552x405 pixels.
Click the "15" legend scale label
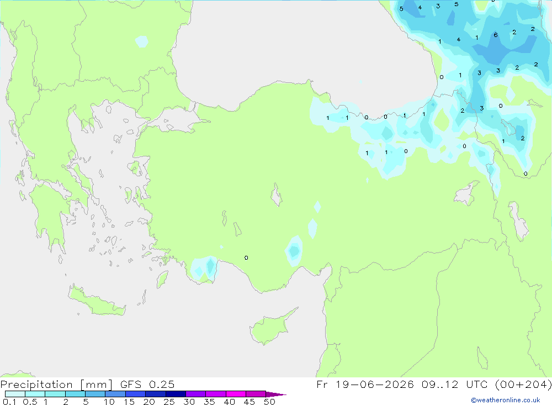click(129, 402)
